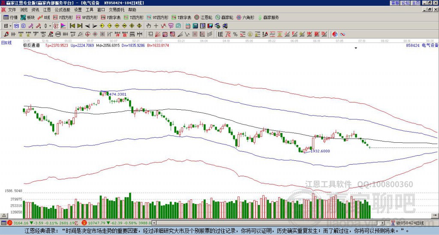This screenshot has width=439, height=235.
Task: Open the calendar icon tool
Action: coord(188,26)
